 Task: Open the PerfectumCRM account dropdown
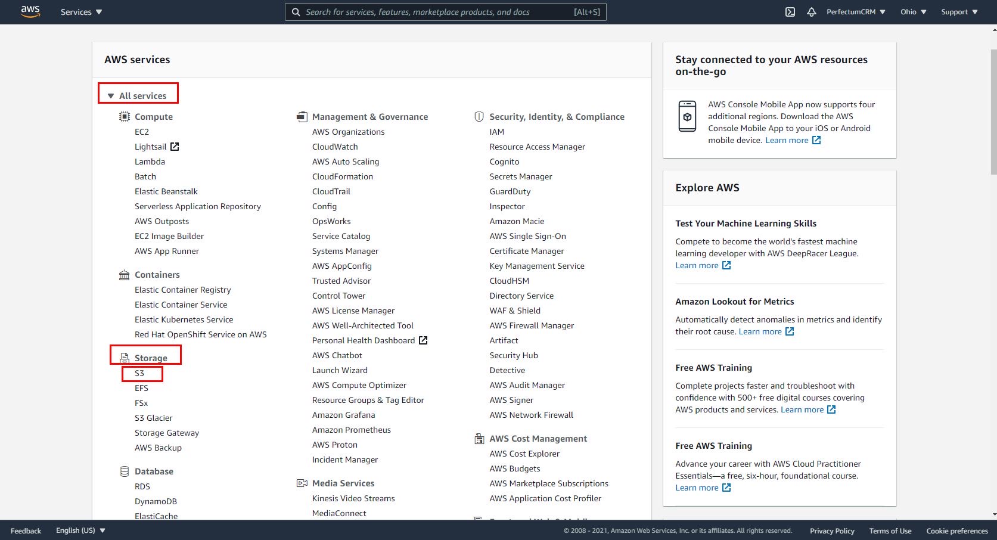click(x=856, y=12)
